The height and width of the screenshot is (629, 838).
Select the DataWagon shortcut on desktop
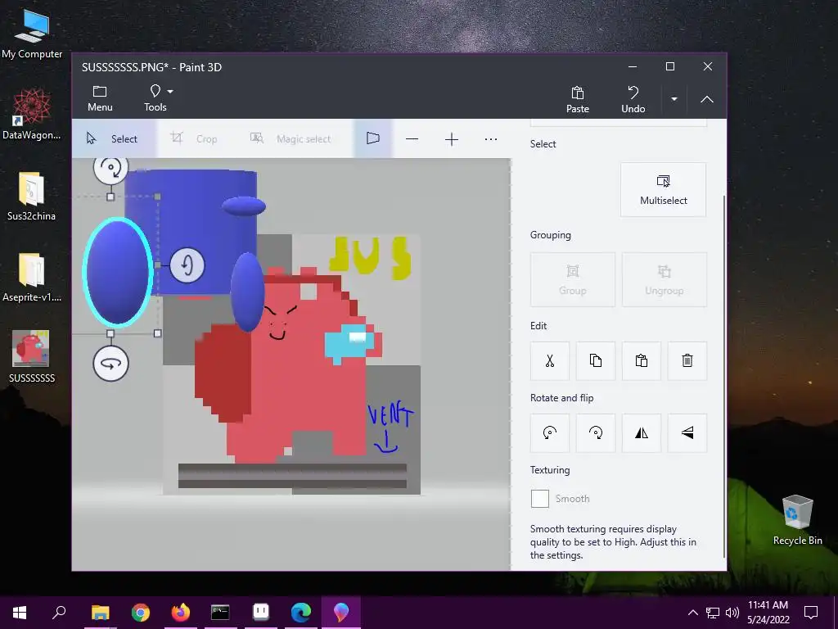32,114
